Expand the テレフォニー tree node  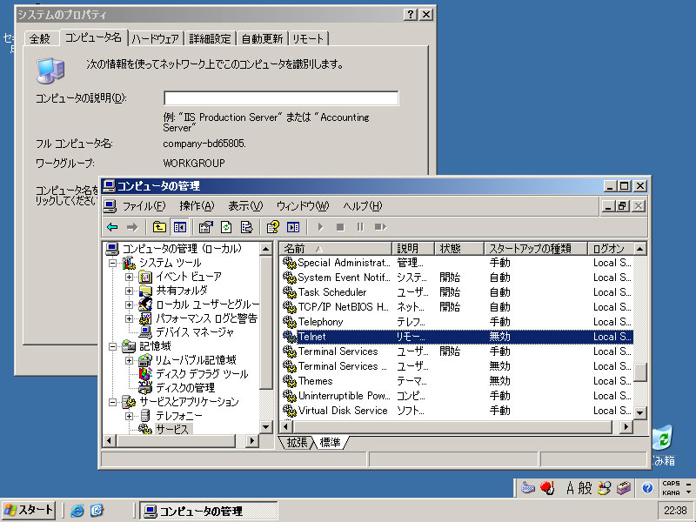[130, 416]
